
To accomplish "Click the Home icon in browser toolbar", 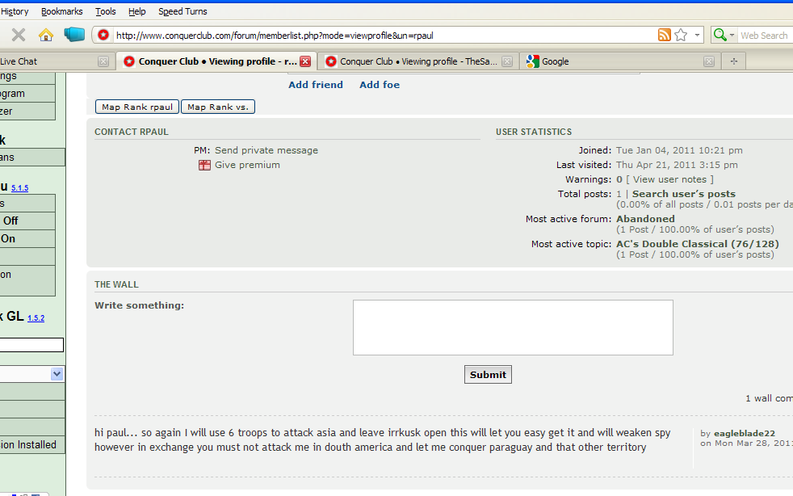I will click(x=46, y=35).
